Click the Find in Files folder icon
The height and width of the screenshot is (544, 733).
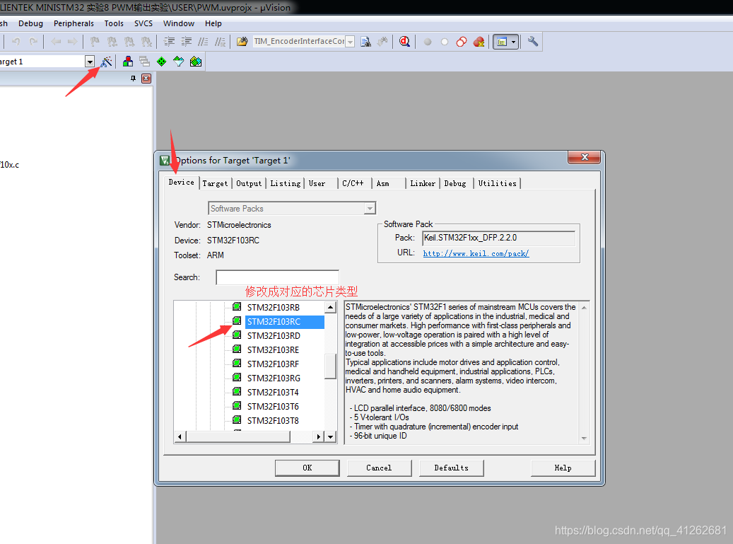(x=242, y=42)
